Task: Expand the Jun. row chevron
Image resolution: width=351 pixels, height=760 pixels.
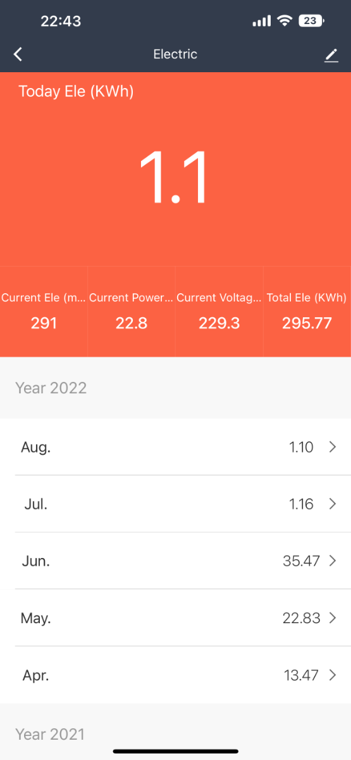Action: pyautogui.click(x=333, y=561)
